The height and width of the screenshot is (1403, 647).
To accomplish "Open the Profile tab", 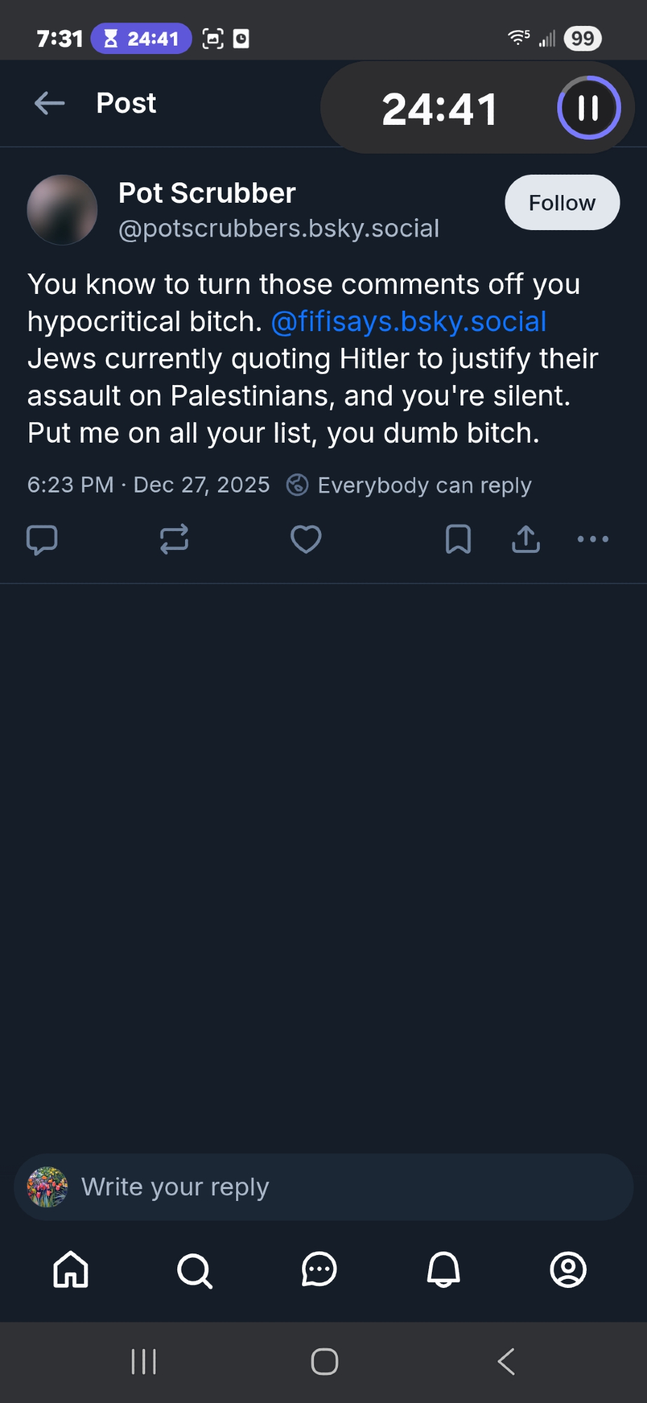I will [x=568, y=1270].
